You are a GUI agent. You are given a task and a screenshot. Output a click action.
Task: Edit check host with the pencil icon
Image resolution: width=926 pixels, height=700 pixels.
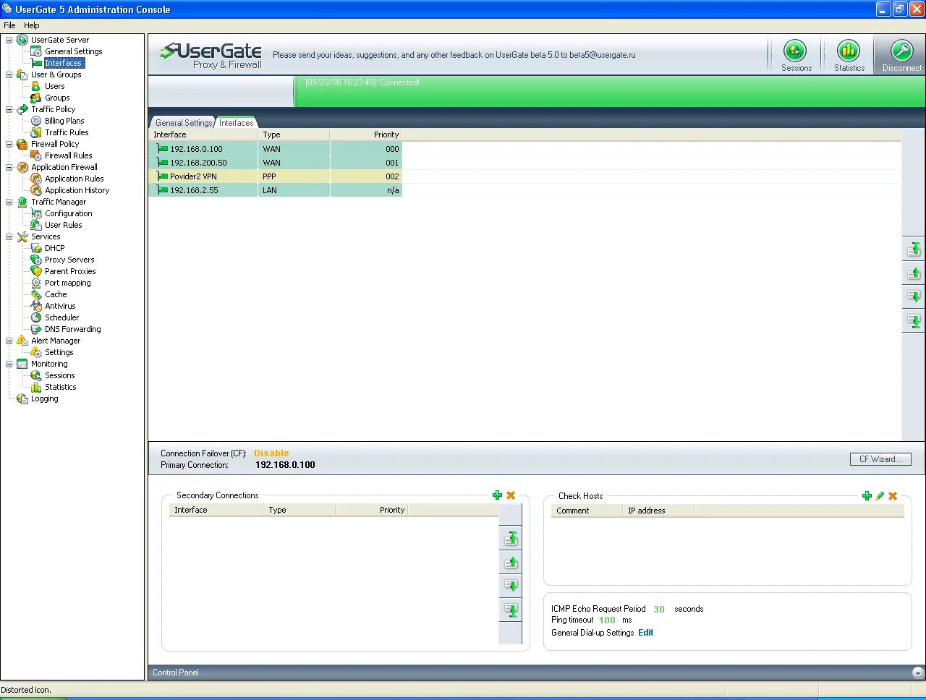pos(880,496)
